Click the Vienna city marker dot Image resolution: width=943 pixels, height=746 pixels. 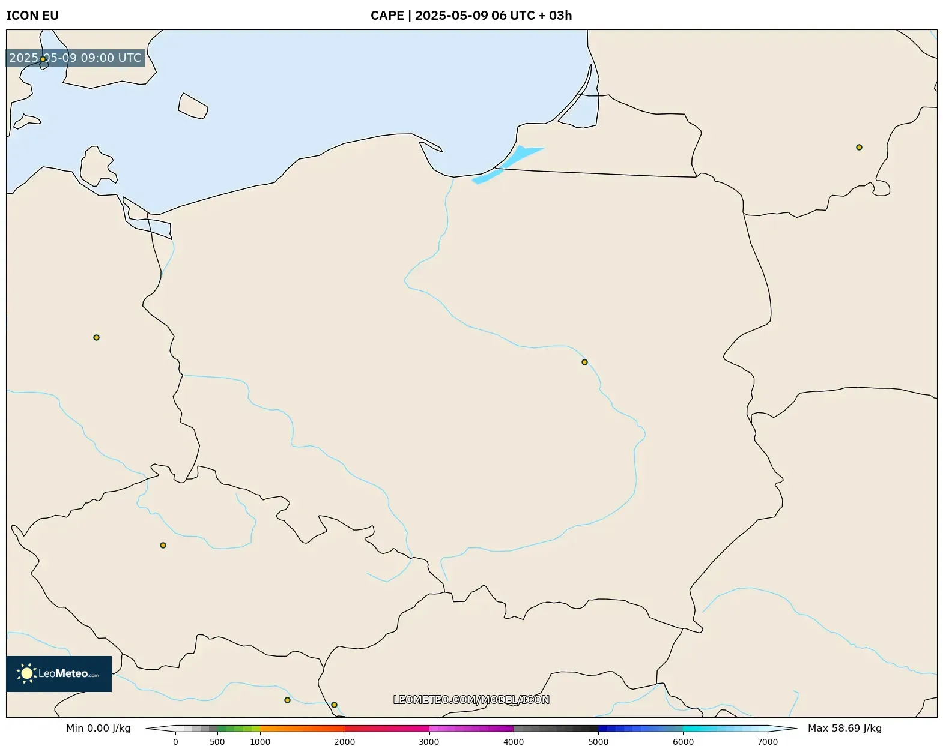click(287, 700)
